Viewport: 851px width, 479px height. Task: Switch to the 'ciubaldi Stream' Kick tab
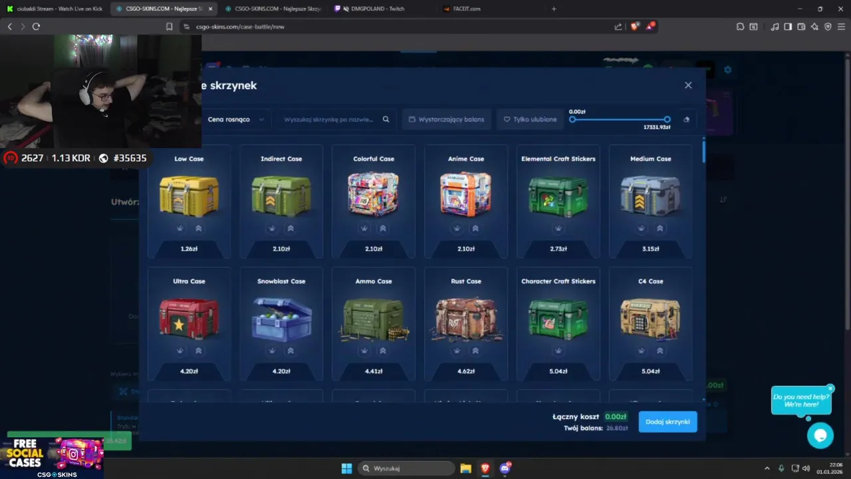pyautogui.click(x=55, y=9)
